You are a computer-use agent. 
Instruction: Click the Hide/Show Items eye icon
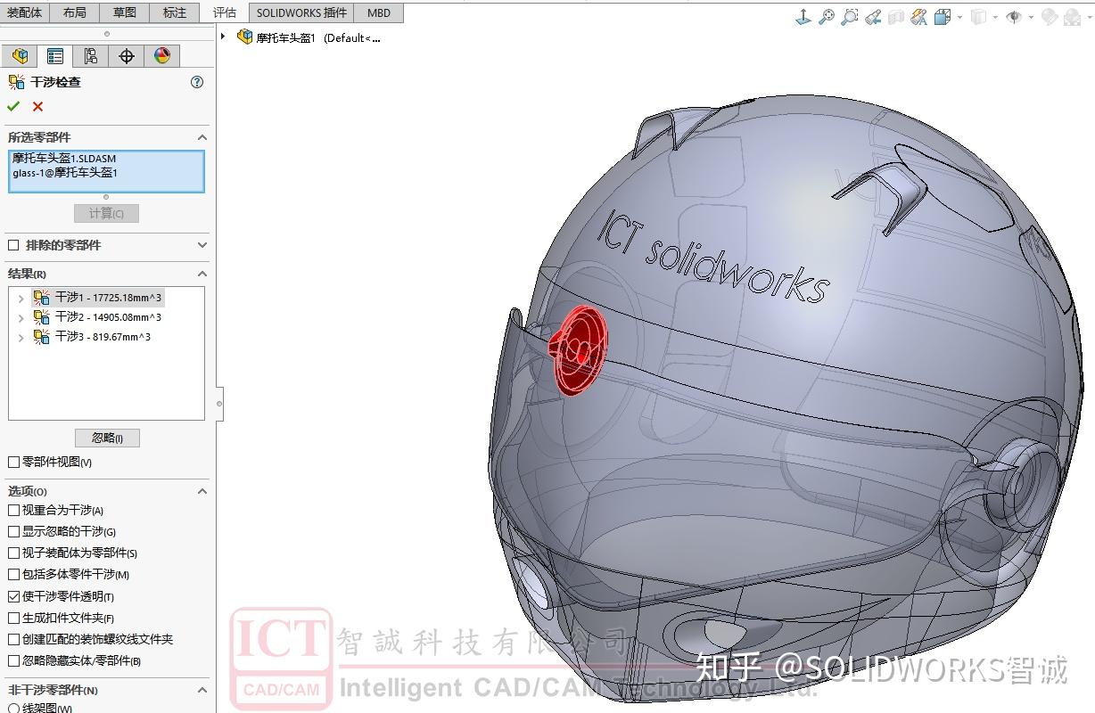pyautogui.click(x=1014, y=16)
